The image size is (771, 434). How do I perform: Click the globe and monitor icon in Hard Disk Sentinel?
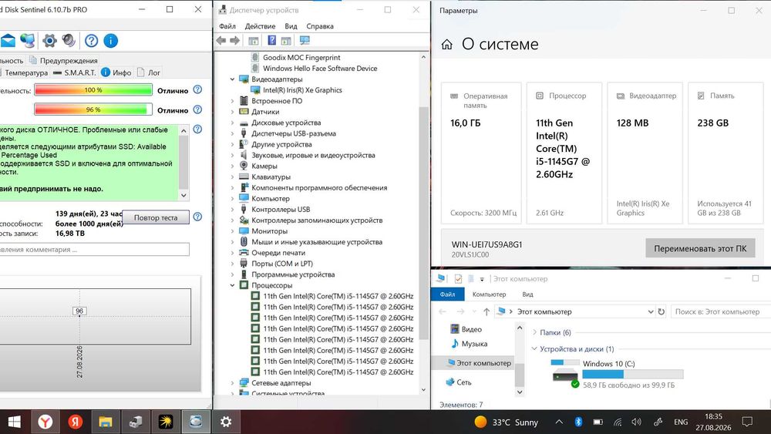[28, 41]
